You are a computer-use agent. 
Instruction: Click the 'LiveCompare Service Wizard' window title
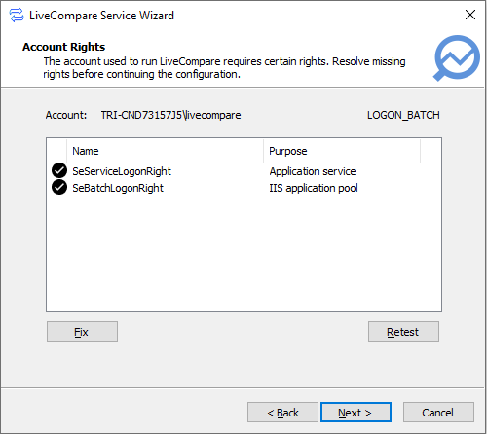(101, 16)
